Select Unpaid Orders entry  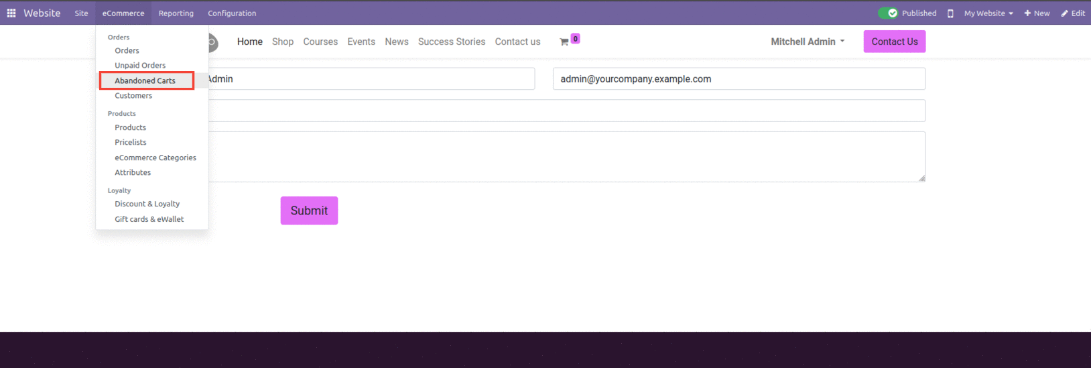(140, 65)
